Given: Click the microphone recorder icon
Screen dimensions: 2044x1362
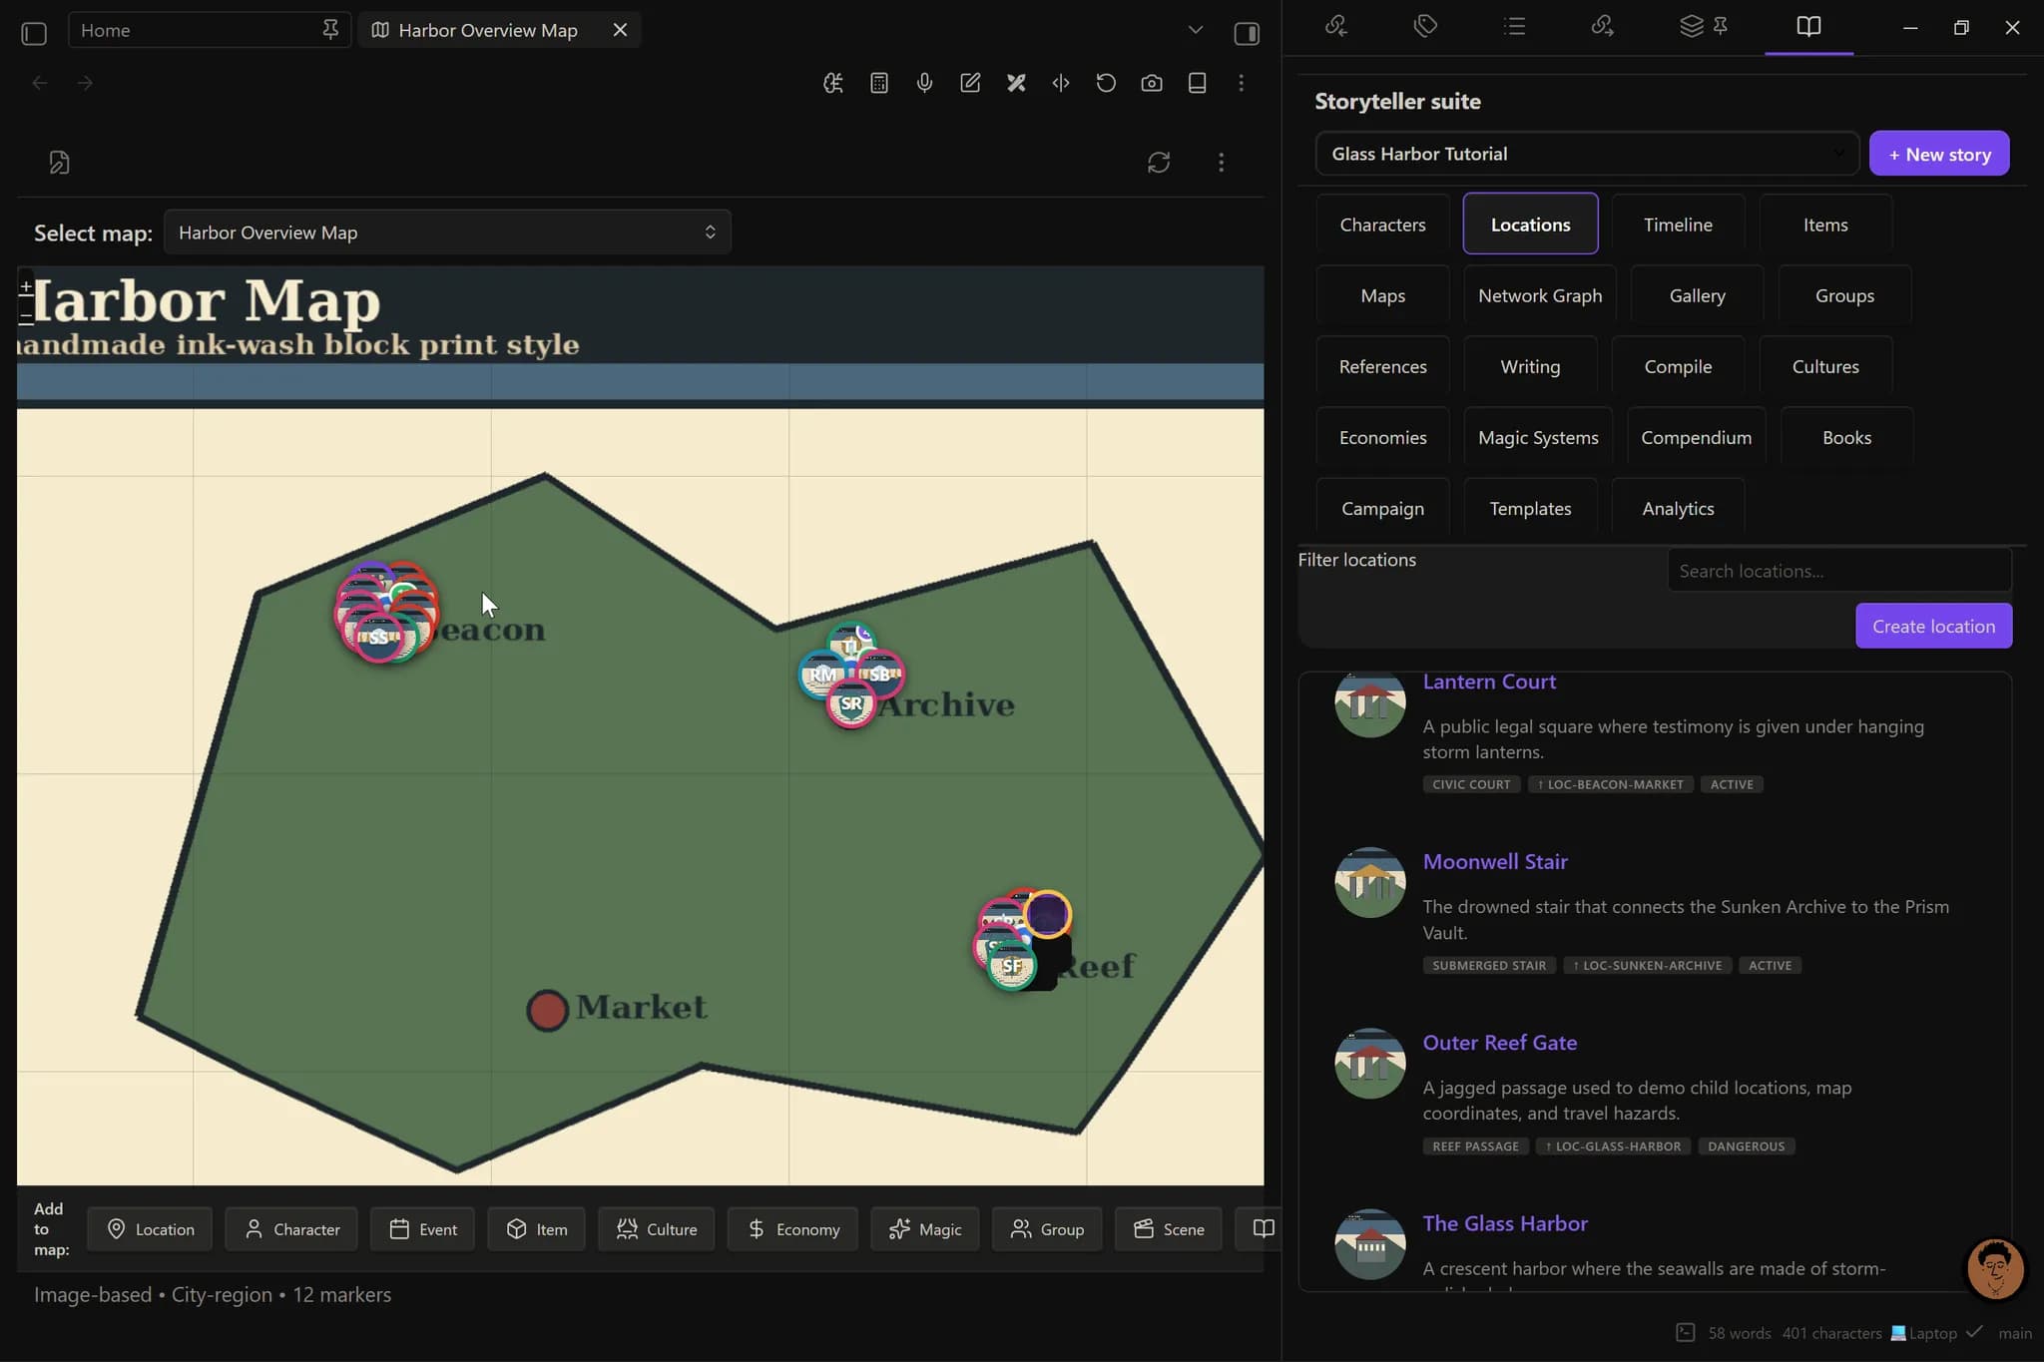Looking at the screenshot, I should pos(924,83).
